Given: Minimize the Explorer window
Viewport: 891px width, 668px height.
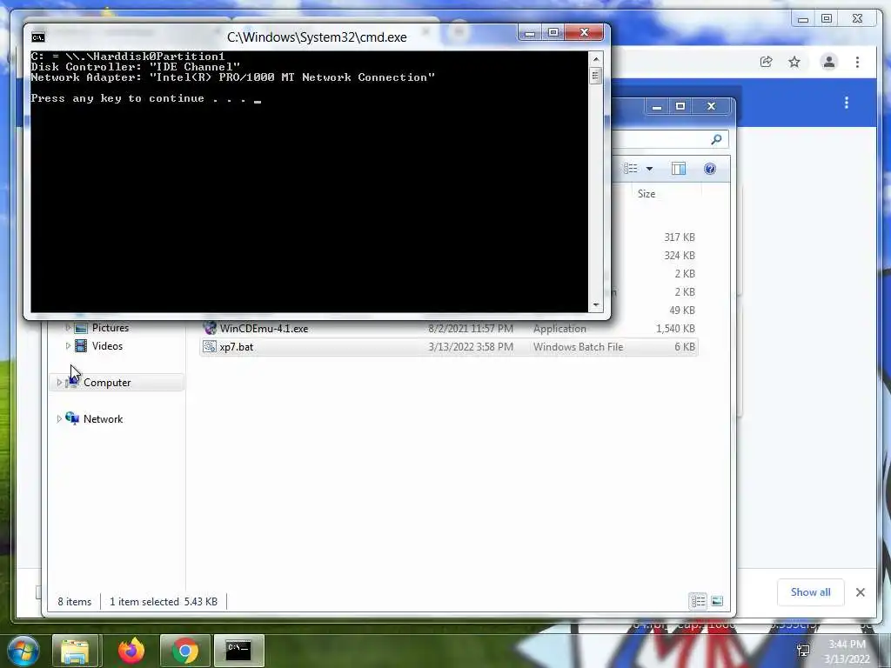Looking at the screenshot, I should [657, 106].
